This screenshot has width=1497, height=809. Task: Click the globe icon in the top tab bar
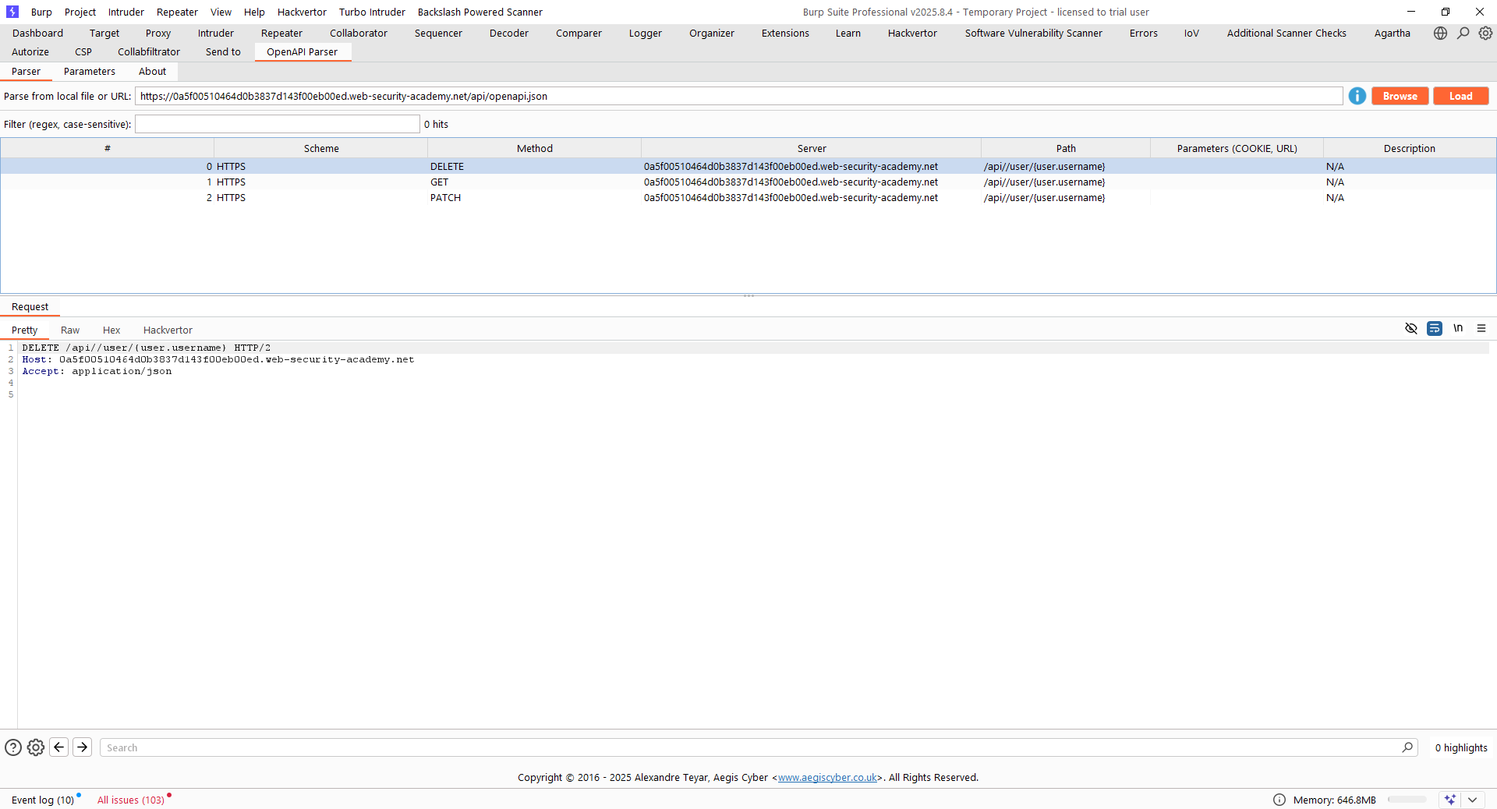click(x=1440, y=33)
